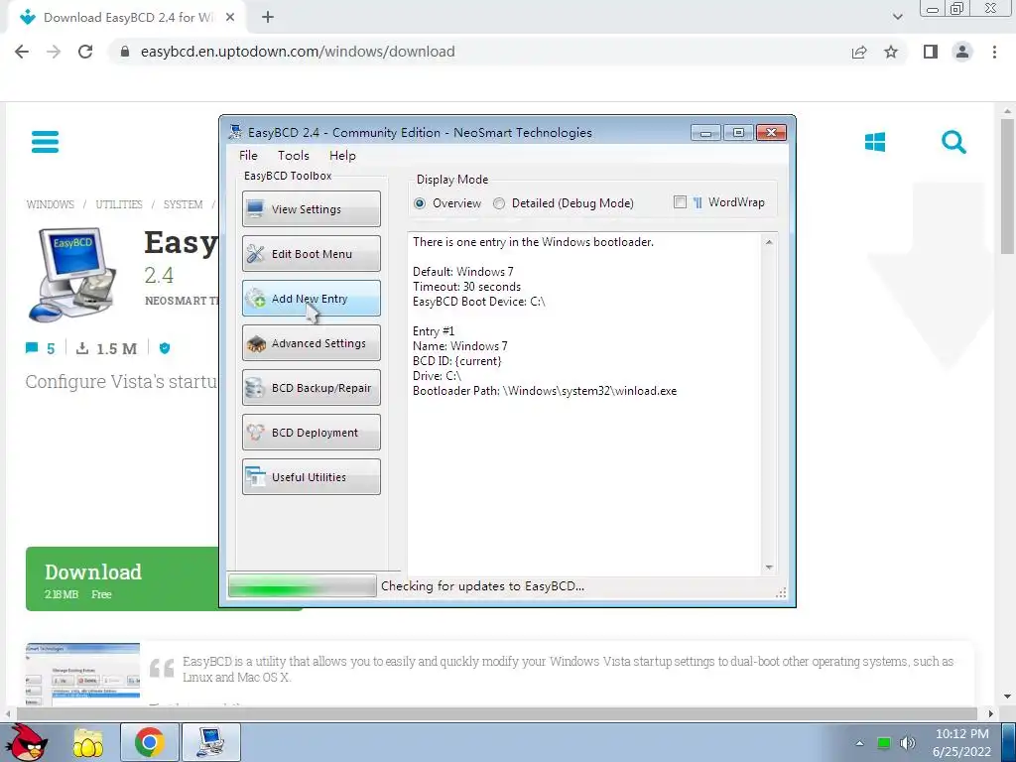The width and height of the screenshot is (1016, 762).
Task: Click the Angry Birds start button
Action: pos(27,742)
